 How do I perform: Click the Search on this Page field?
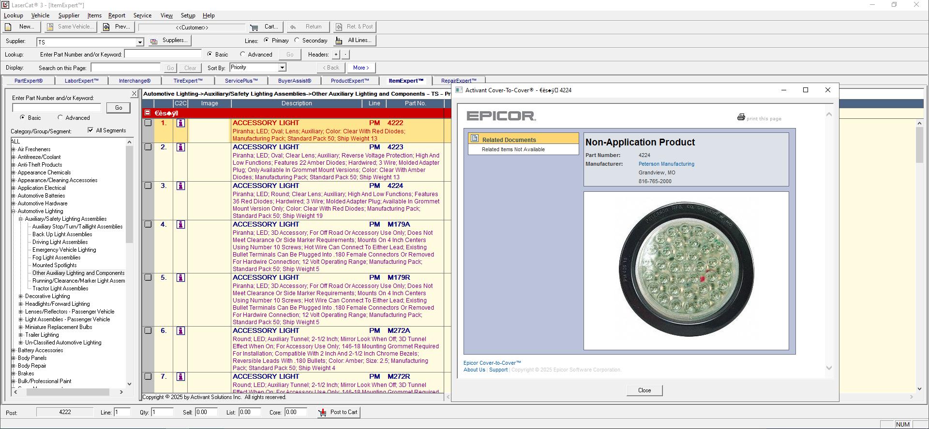pos(126,68)
